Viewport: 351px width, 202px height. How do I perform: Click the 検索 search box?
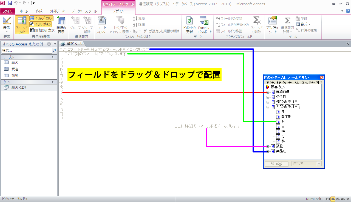[x=27, y=51]
